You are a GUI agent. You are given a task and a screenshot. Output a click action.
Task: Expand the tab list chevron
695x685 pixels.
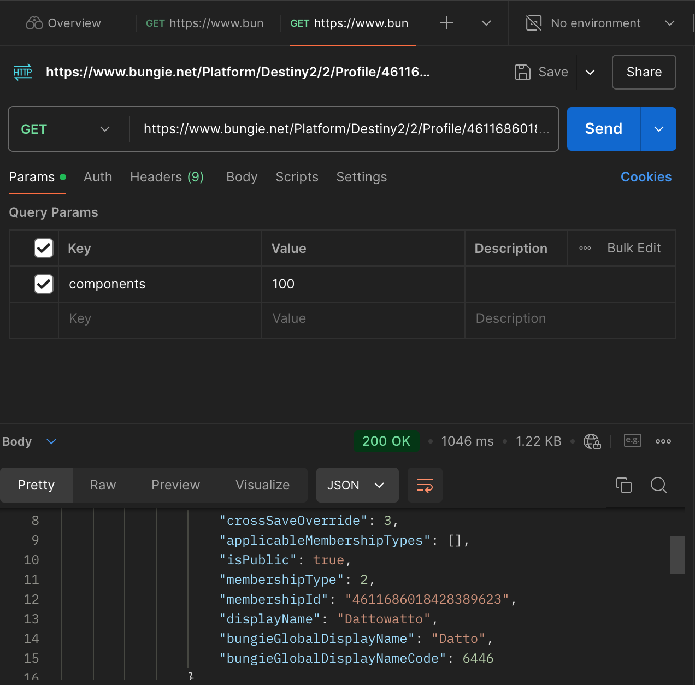(486, 23)
